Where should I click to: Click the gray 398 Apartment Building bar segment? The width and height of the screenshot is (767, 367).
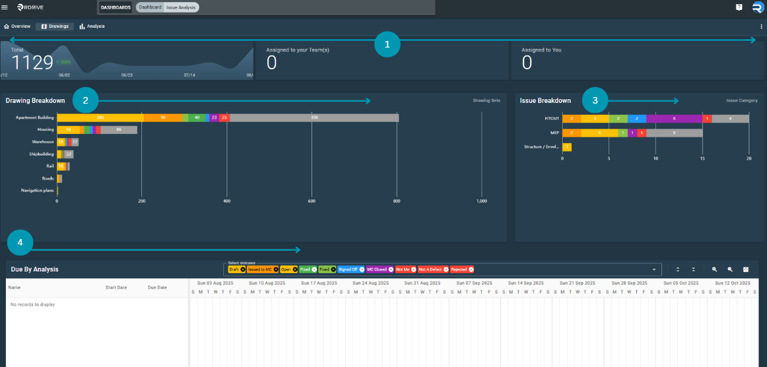pos(314,117)
